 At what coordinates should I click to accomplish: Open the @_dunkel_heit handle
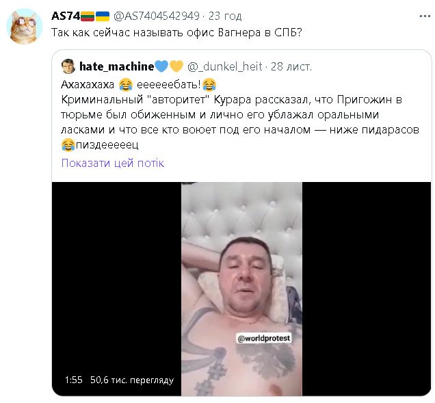click(225, 66)
